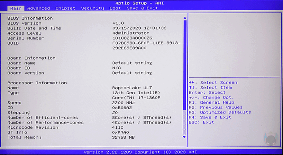The width and height of the screenshot is (283, 155).
Task: Click the blue vertical scrollbar thumb
Action: tap(185, 64)
